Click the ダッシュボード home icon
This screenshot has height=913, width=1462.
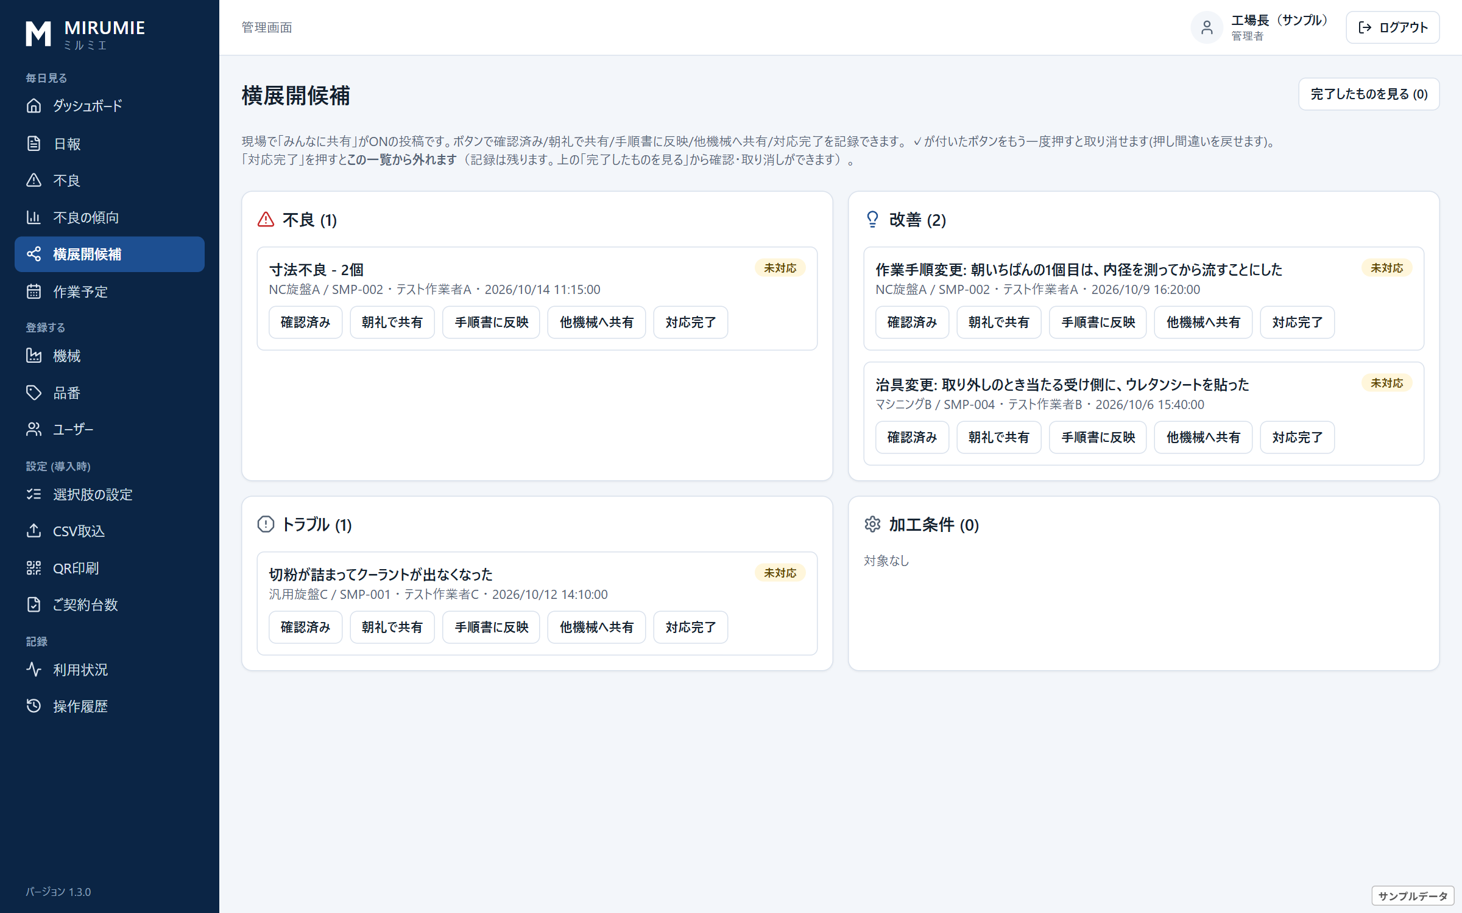click(x=34, y=106)
